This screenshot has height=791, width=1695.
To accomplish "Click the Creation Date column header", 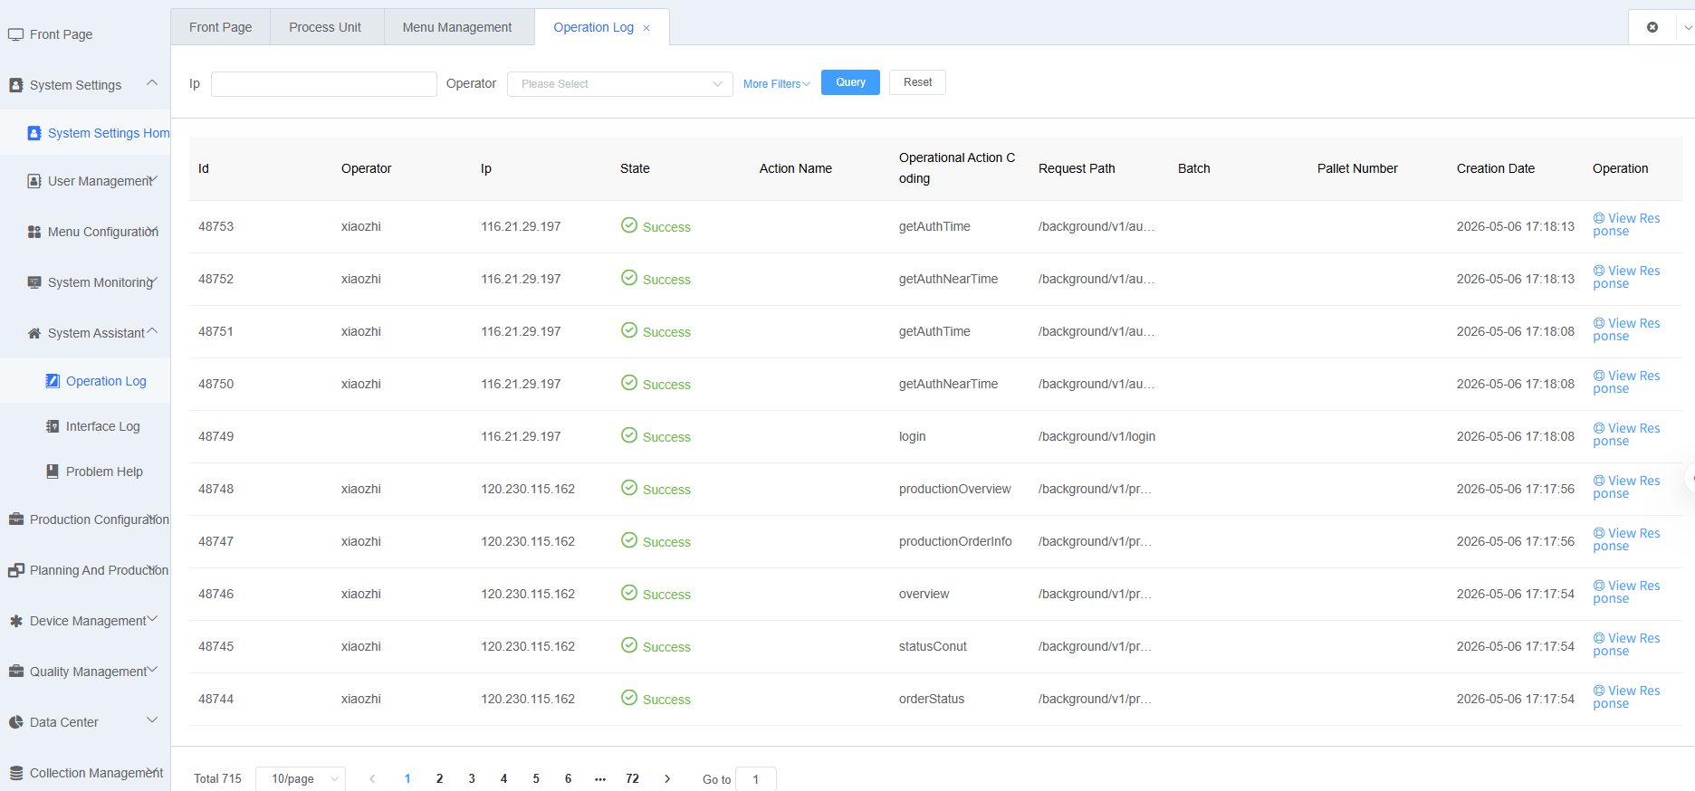I will (x=1496, y=168).
